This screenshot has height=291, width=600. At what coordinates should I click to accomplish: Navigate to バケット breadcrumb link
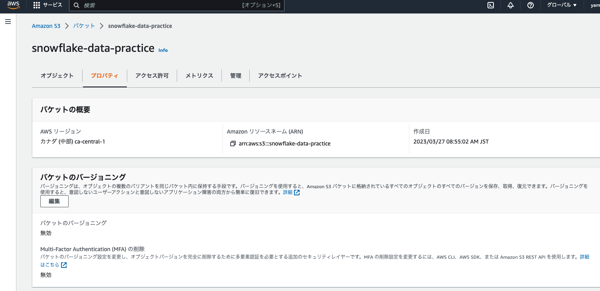(x=84, y=26)
